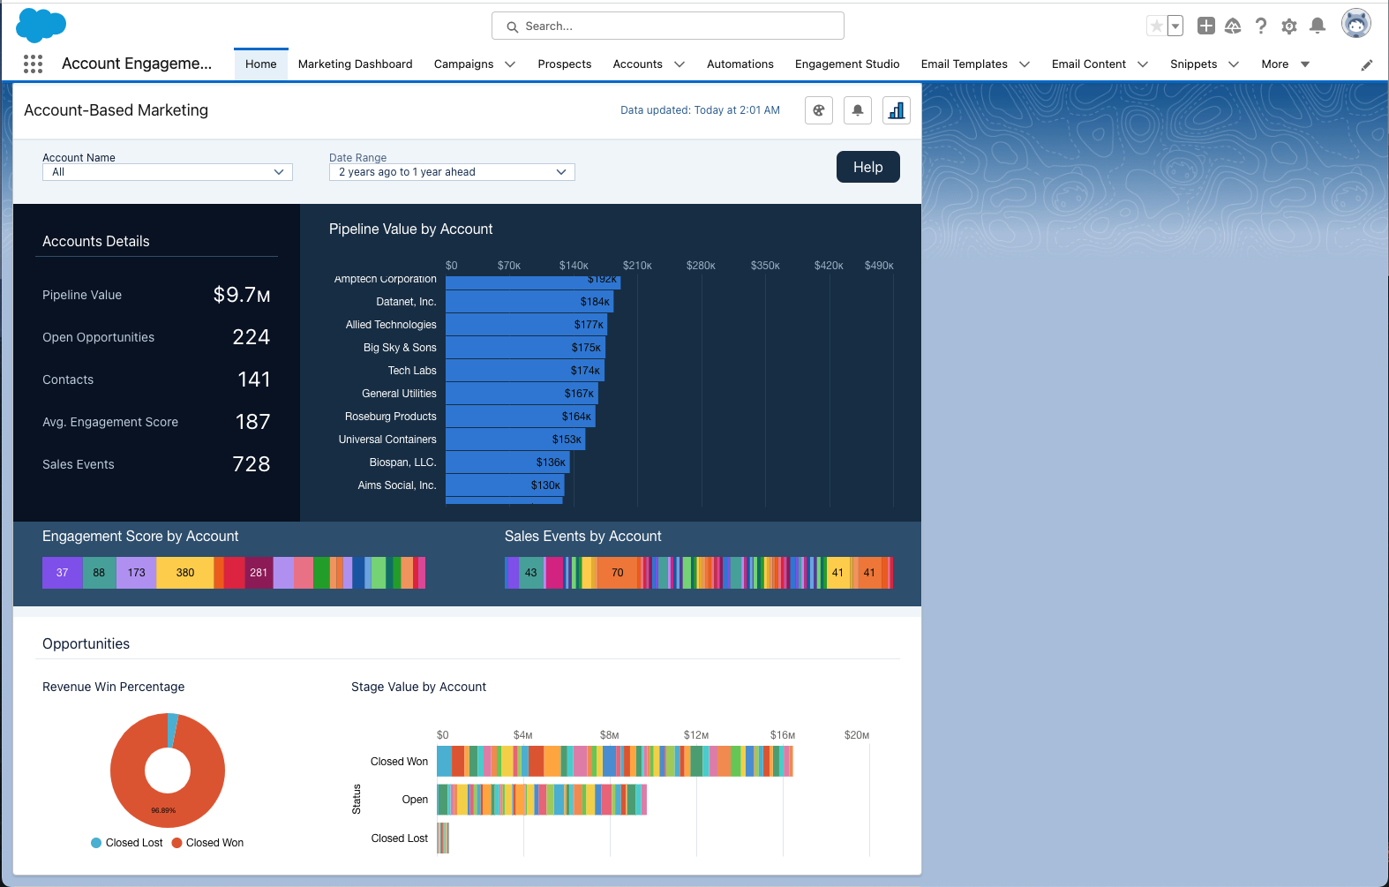The width and height of the screenshot is (1389, 887).
Task: Expand the Campaigns tab chevron menu
Action: point(510,64)
